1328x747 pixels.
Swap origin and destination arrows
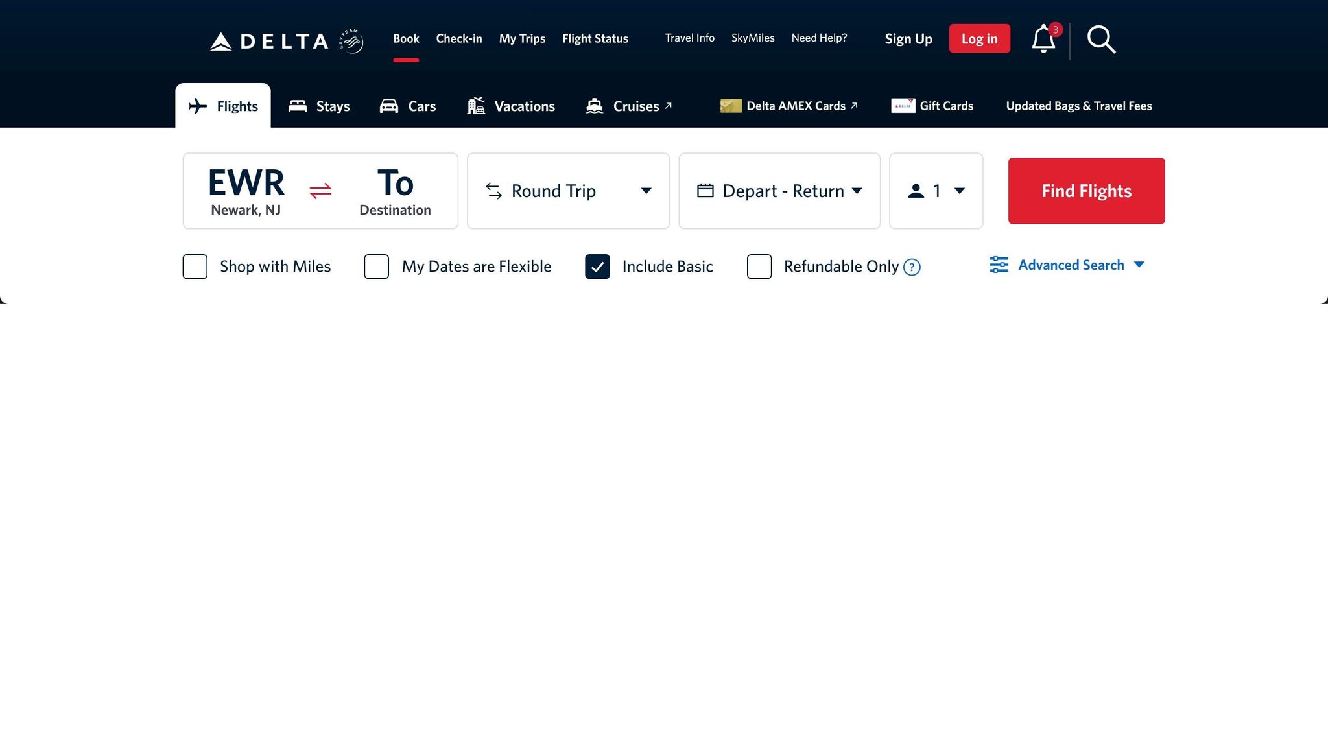[x=320, y=191]
